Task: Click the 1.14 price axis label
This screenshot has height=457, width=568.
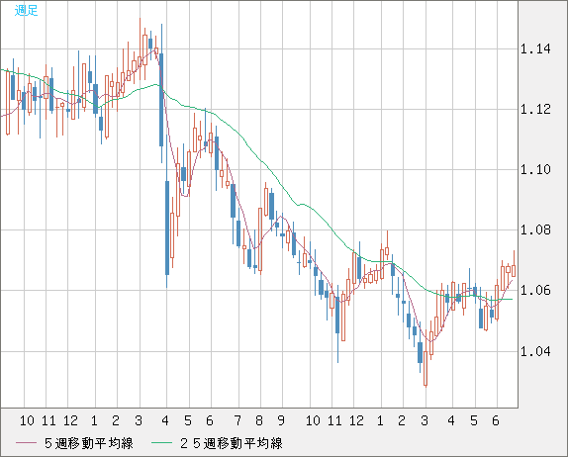Action: point(535,48)
